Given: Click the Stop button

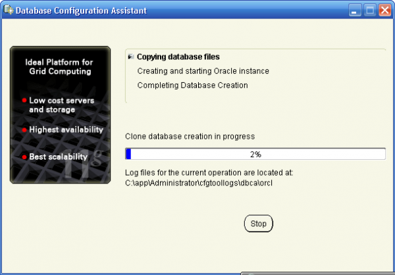Looking at the screenshot, I should tap(259, 224).
